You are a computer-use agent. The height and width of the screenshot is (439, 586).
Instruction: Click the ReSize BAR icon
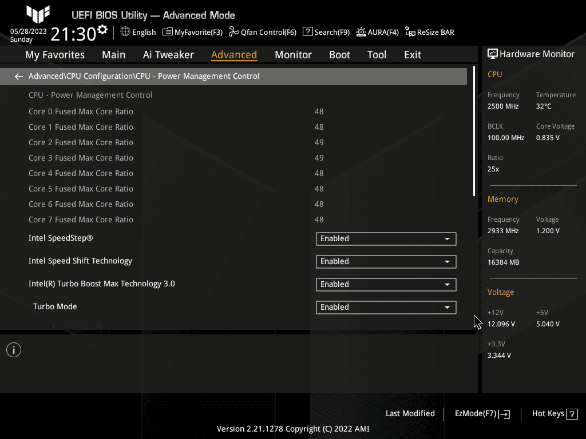click(x=410, y=32)
